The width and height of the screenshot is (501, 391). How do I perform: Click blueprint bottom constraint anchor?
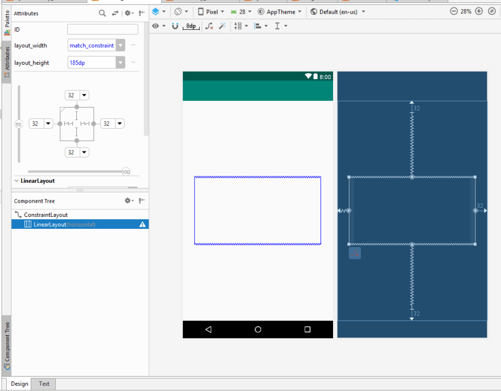tap(412, 244)
